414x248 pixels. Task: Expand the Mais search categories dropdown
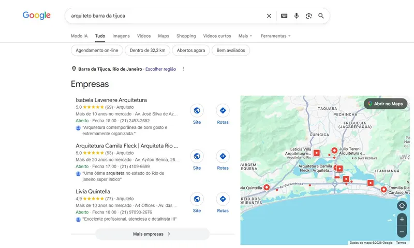click(x=245, y=36)
